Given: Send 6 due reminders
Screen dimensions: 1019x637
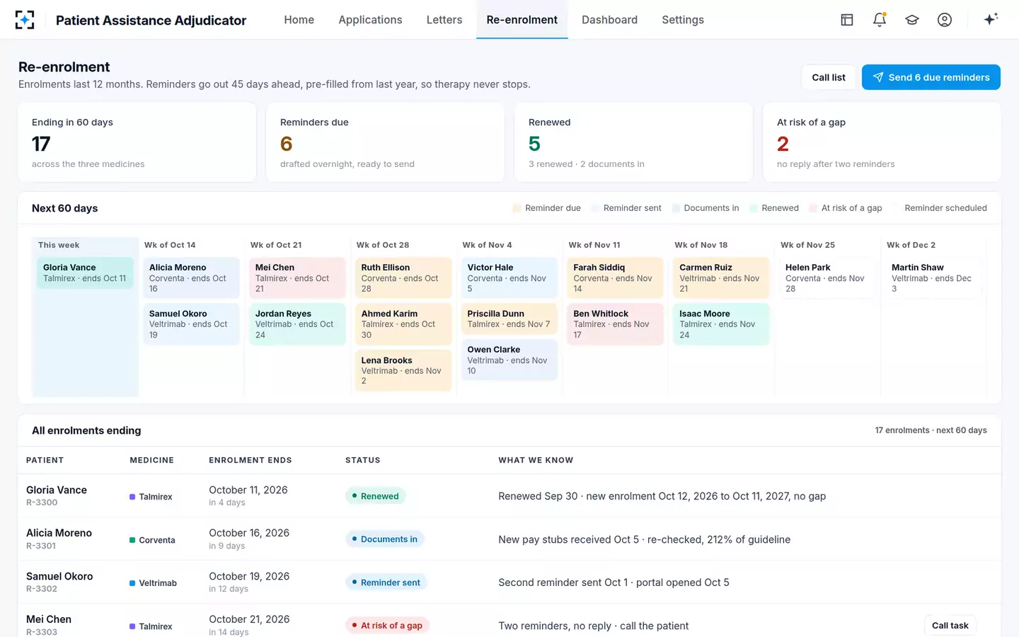Looking at the screenshot, I should coord(931,77).
